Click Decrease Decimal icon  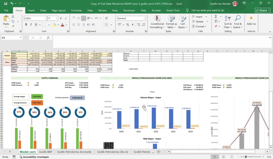tap(144, 25)
